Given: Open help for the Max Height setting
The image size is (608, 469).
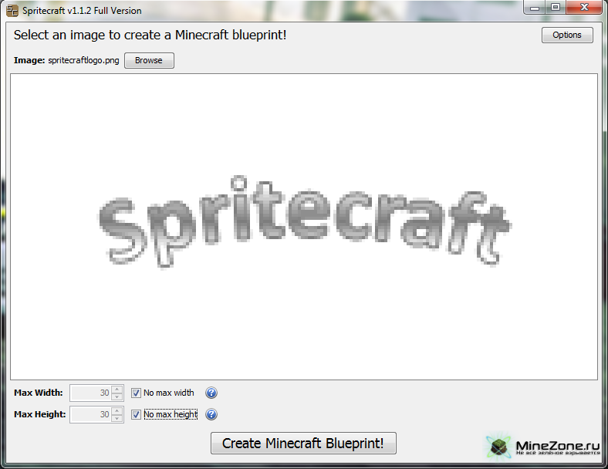Looking at the screenshot, I should [211, 415].
